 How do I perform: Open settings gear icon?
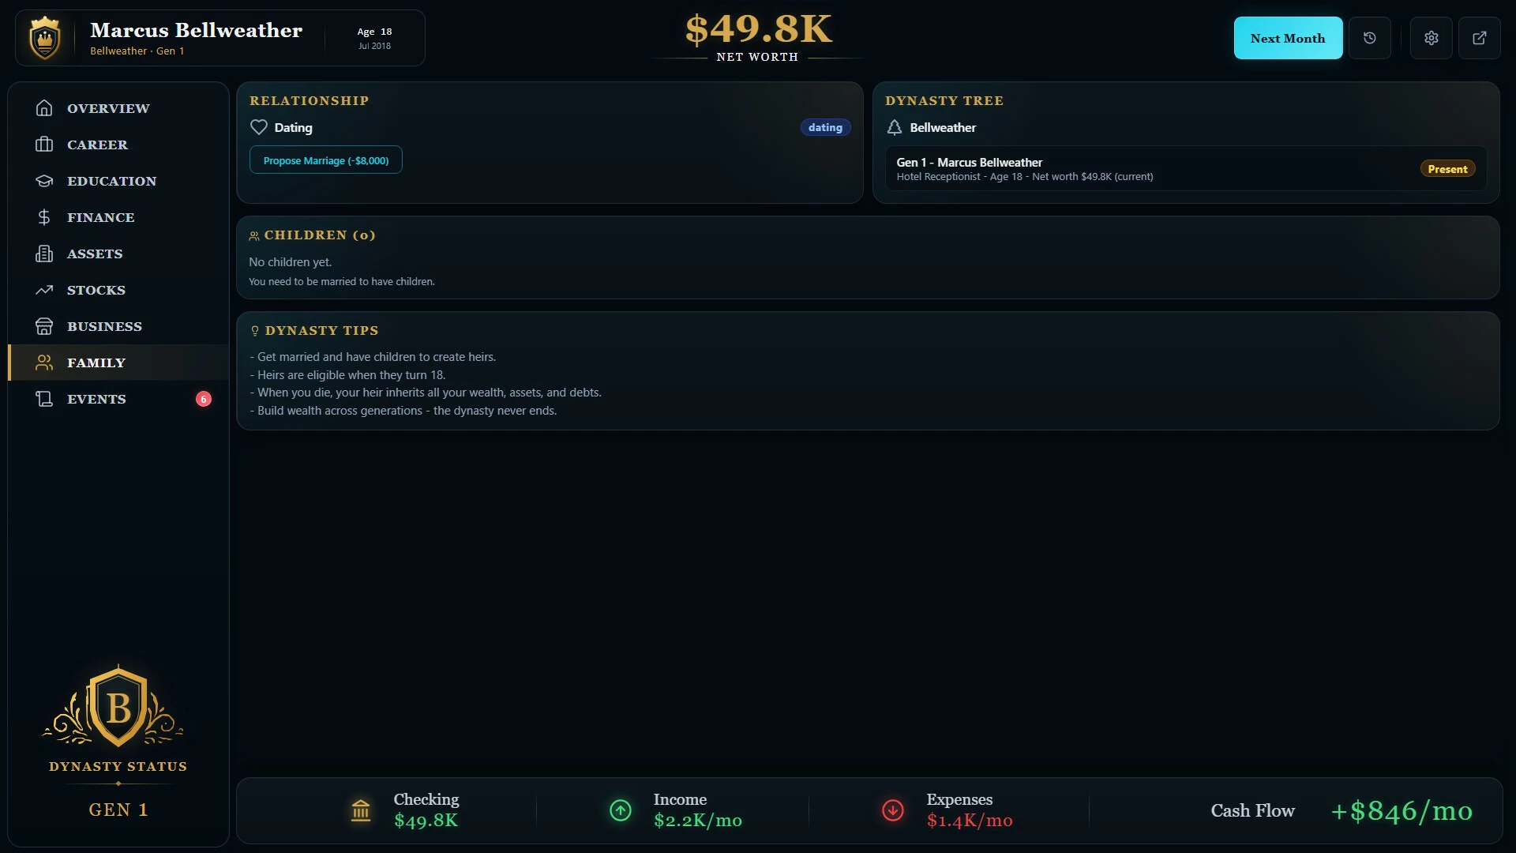click(x=1432, y=38)
